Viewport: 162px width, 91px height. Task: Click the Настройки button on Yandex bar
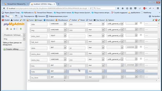pyautogui.click(x=154, y=16)
